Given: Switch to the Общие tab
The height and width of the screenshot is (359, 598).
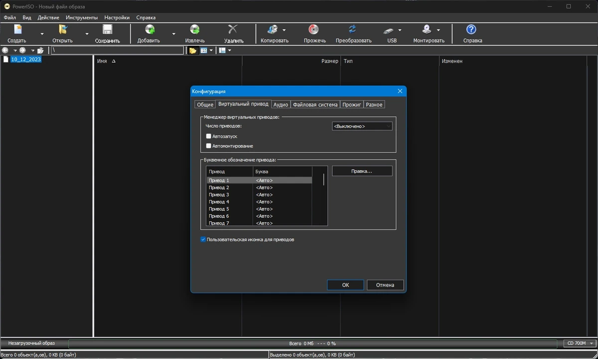Looking at the screenshot, I should point(205,105).
